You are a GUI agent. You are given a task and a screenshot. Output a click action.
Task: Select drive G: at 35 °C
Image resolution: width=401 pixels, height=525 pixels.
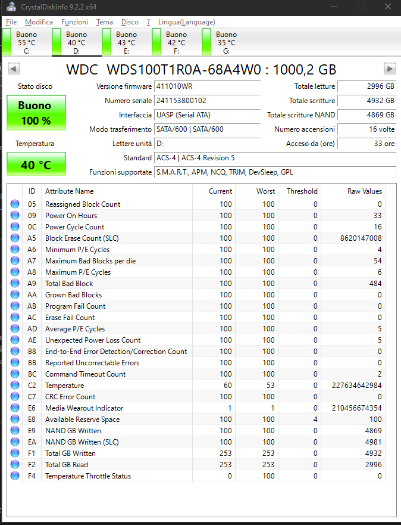click(226, 42)
